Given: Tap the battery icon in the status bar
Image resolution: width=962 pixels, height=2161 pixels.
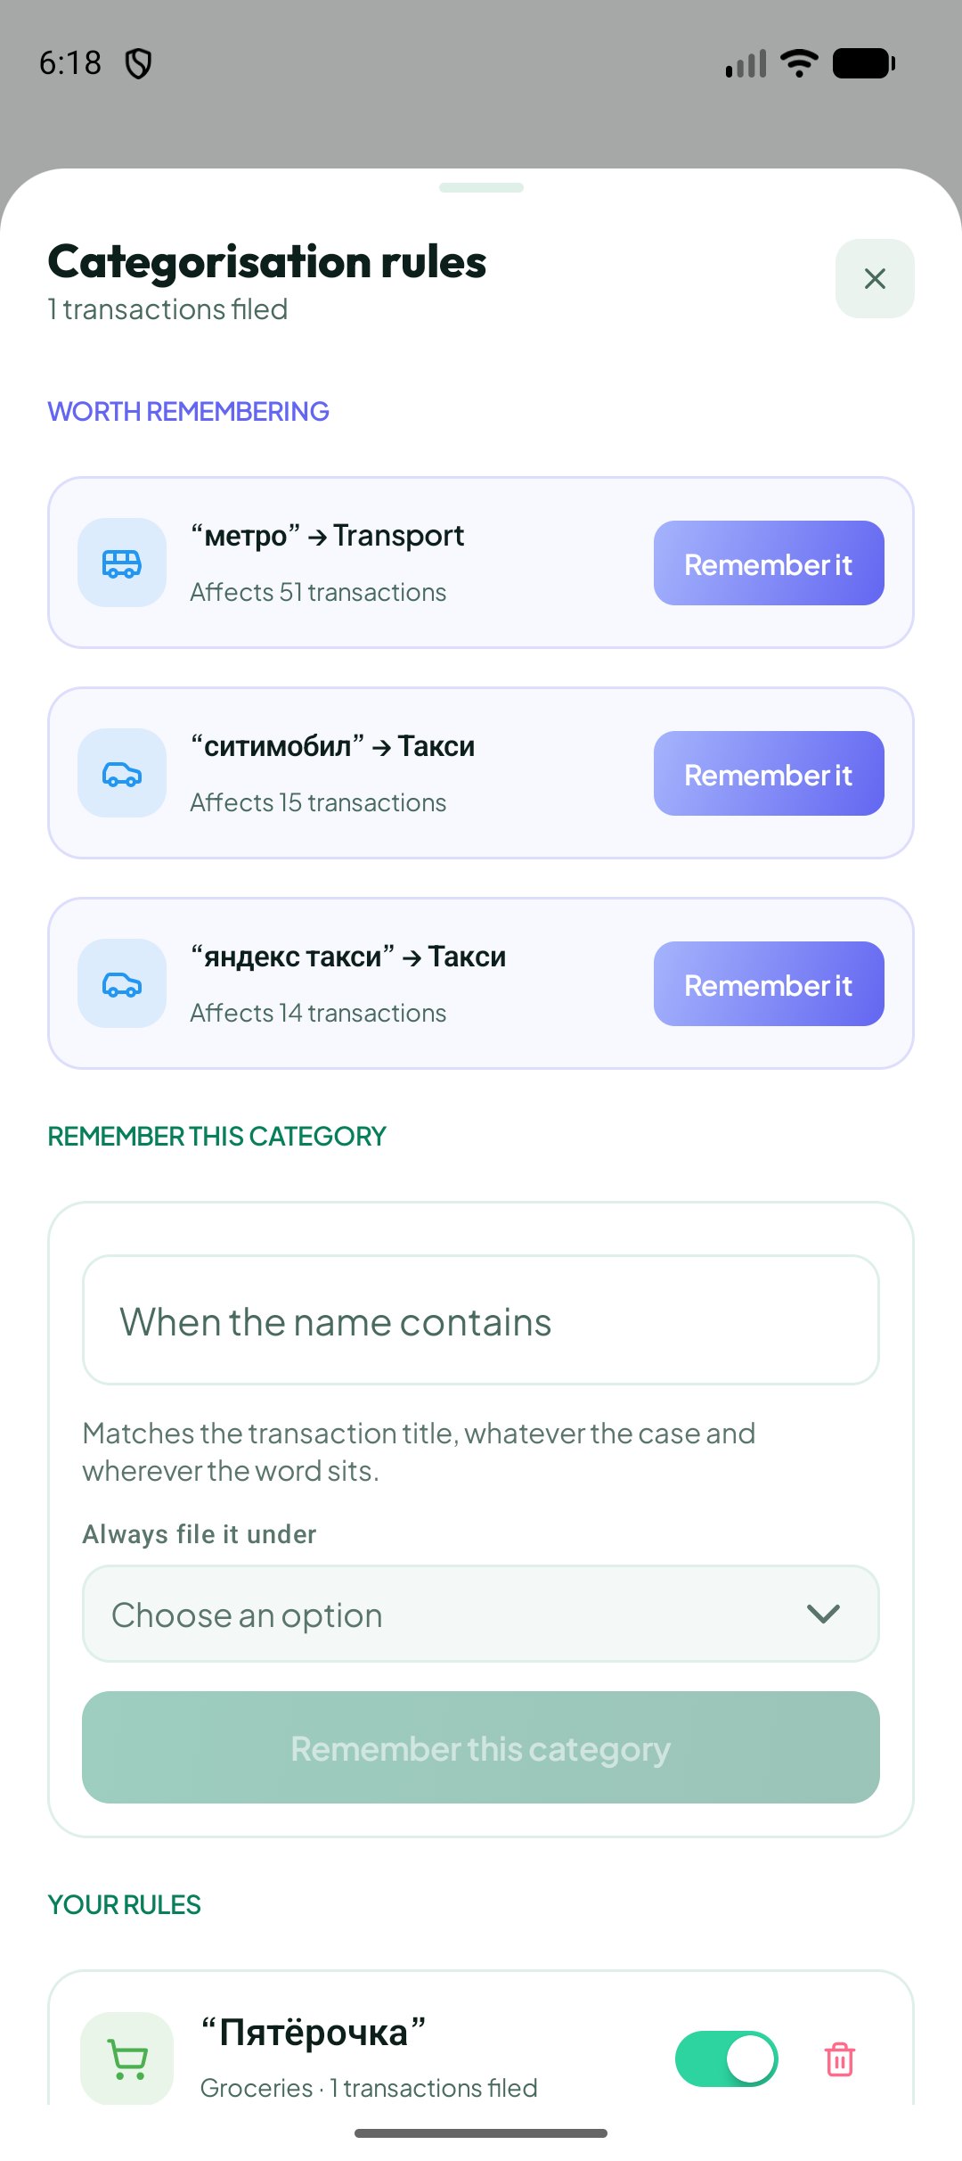Looking at the screenshot, I should [863, 63].
